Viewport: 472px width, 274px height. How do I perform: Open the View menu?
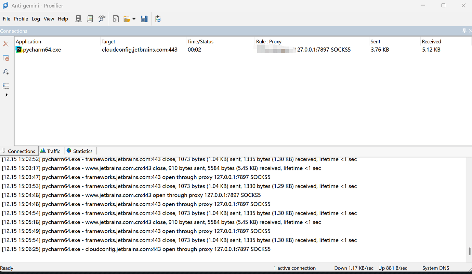point(49,19)
